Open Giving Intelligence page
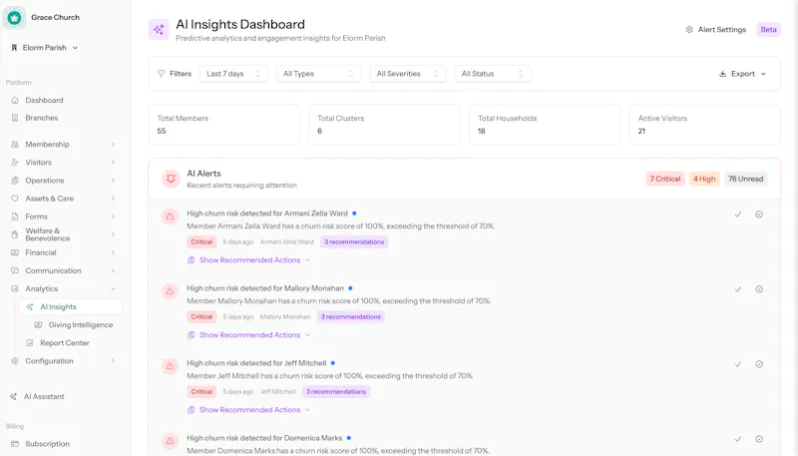The image size is (798, 456). click(x=81, y=324)
